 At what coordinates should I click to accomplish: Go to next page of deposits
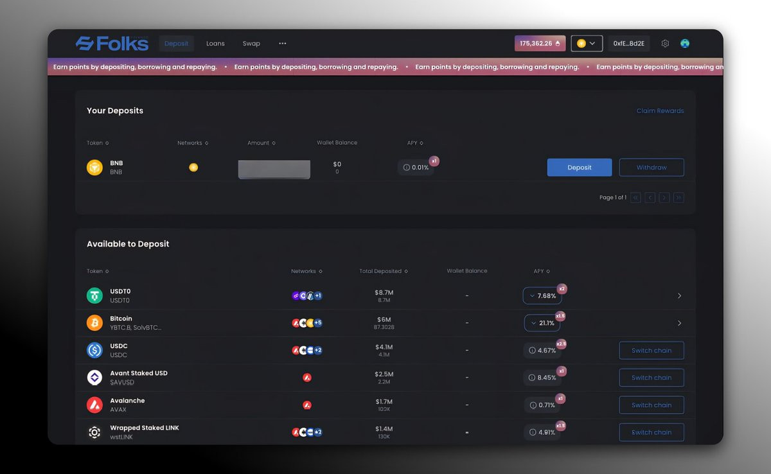664,198
